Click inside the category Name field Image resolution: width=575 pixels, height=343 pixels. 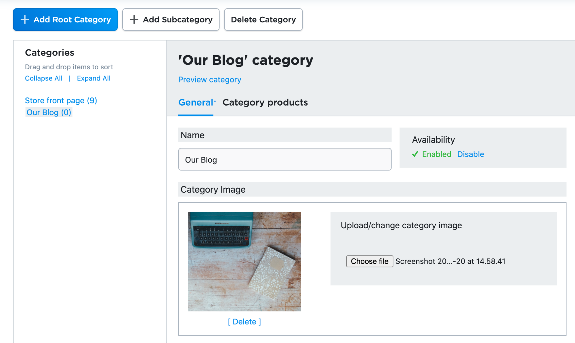(x=284, y=159)
